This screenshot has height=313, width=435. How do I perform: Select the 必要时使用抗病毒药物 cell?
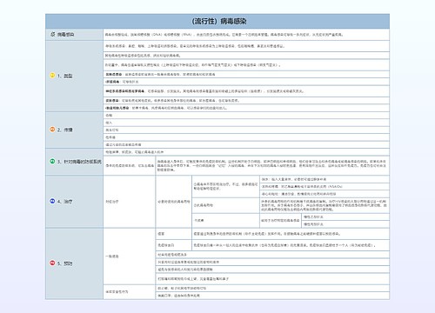(174, 202)
